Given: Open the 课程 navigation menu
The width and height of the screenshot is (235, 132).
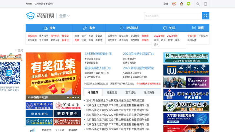Looking at the screenshot, I should point(198,28).
